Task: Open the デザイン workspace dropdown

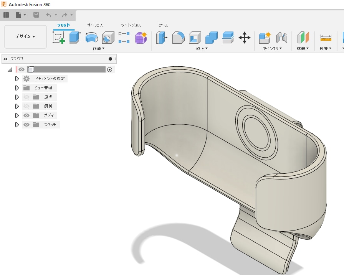Action: [x=25, y=36]
